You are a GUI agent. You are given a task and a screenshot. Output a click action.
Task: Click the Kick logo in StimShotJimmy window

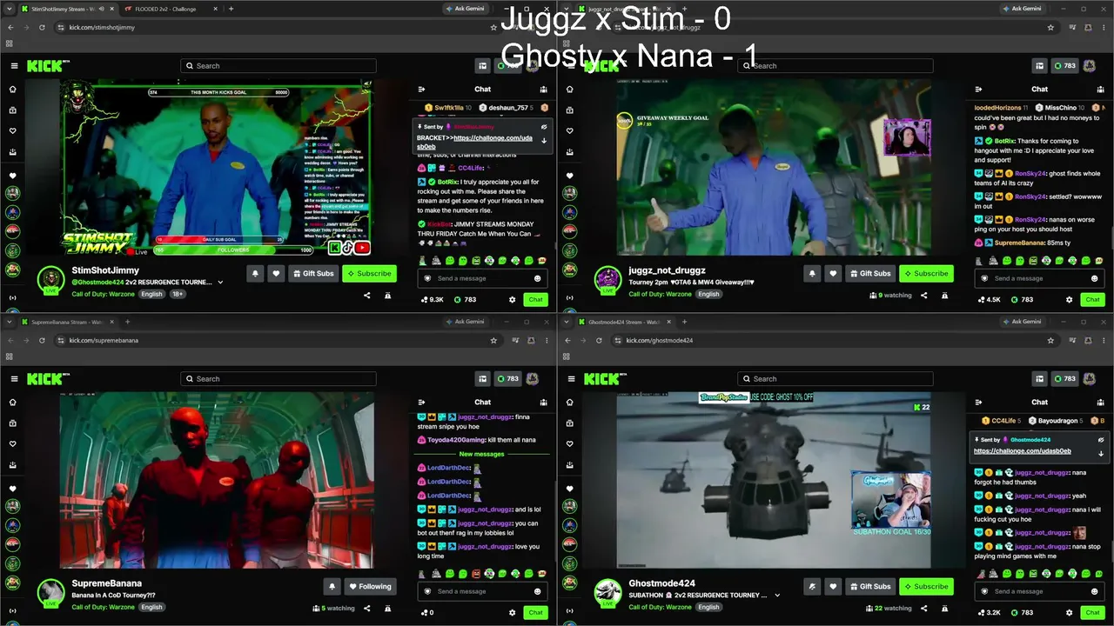[x=44, y=65]
